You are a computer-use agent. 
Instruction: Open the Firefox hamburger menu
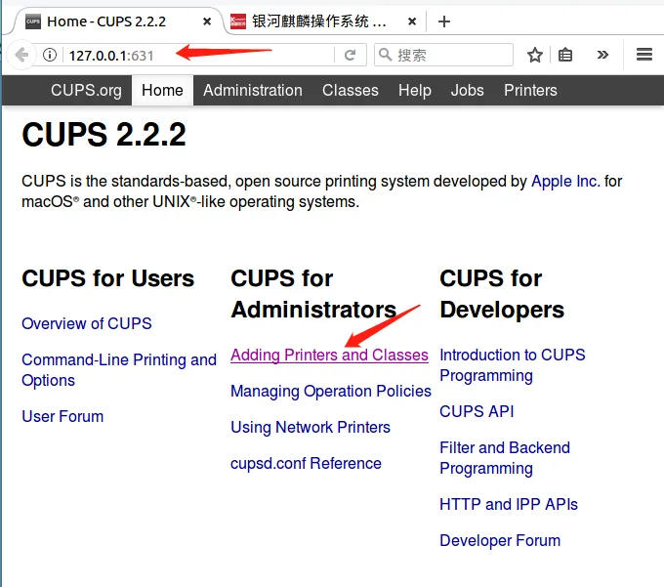[643, 56]
